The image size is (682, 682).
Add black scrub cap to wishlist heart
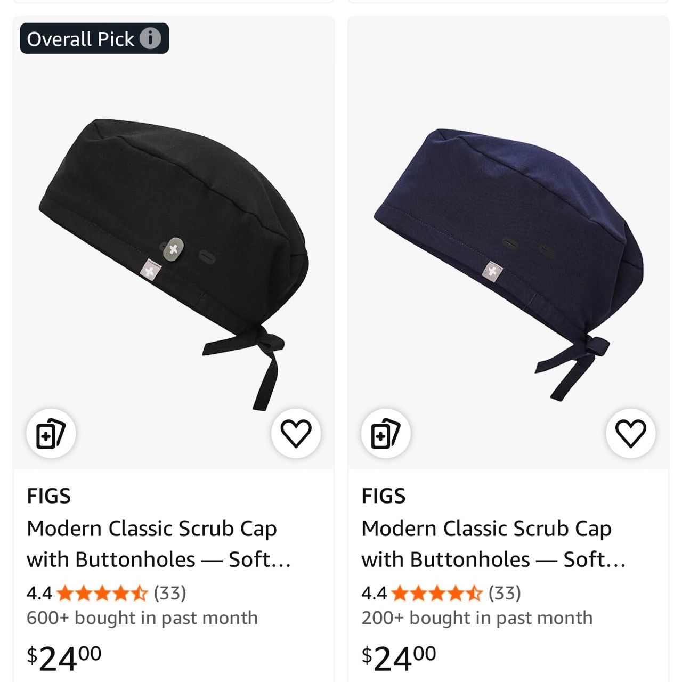pyautogui.click(x=296, y=433)
